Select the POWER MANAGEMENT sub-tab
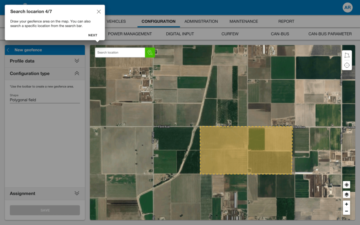Screen dimensions: 360x225 pos(130,34)
